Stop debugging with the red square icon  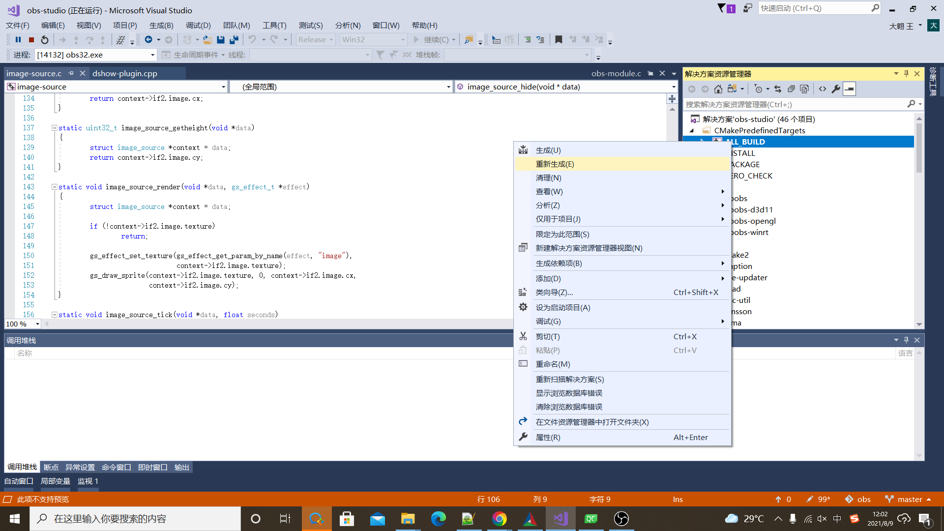click(x=31, y=40)
